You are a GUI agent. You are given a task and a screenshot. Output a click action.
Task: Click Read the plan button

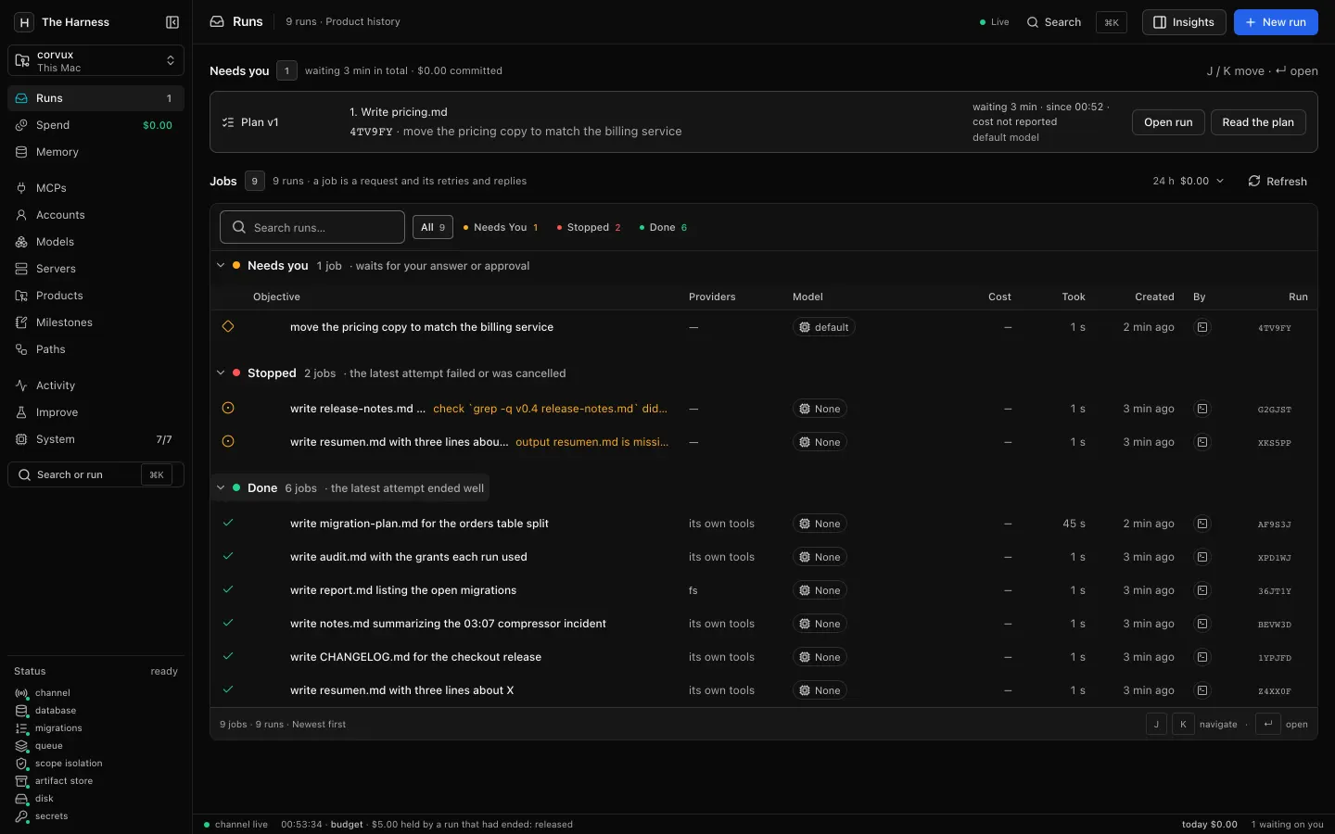coord(1258,122)
